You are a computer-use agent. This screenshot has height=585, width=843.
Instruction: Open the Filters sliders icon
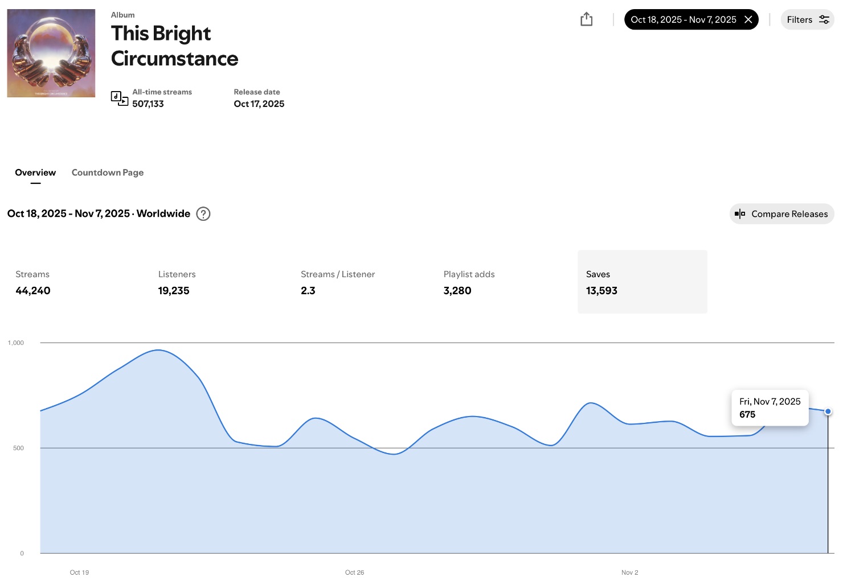824,20
